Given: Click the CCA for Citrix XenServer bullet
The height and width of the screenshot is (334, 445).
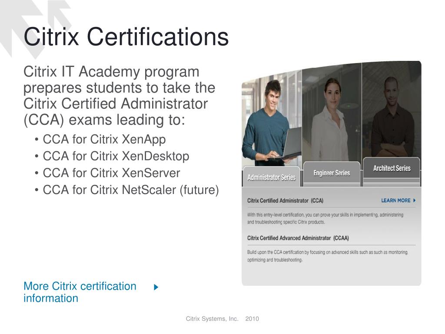Looking at the screenshot, I should pos(111,173).
